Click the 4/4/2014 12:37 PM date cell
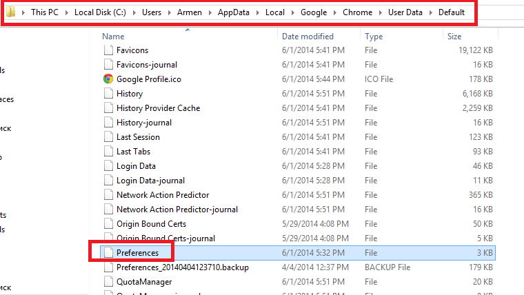 (x=315, y=267)
